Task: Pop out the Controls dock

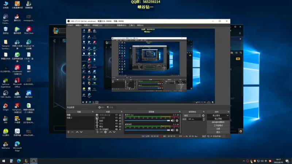Action: 228,112
